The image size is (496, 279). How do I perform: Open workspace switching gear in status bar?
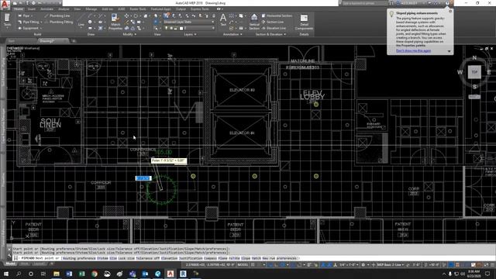pos(363,265)
